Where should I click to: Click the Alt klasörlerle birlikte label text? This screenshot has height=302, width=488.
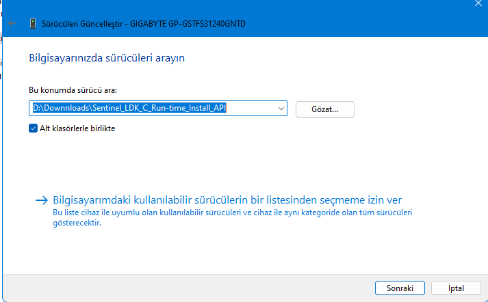(77, 128)
